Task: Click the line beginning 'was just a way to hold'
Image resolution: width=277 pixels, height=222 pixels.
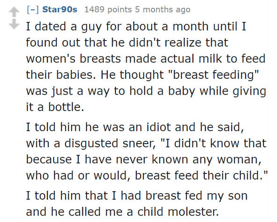Action: pos(146,91)
